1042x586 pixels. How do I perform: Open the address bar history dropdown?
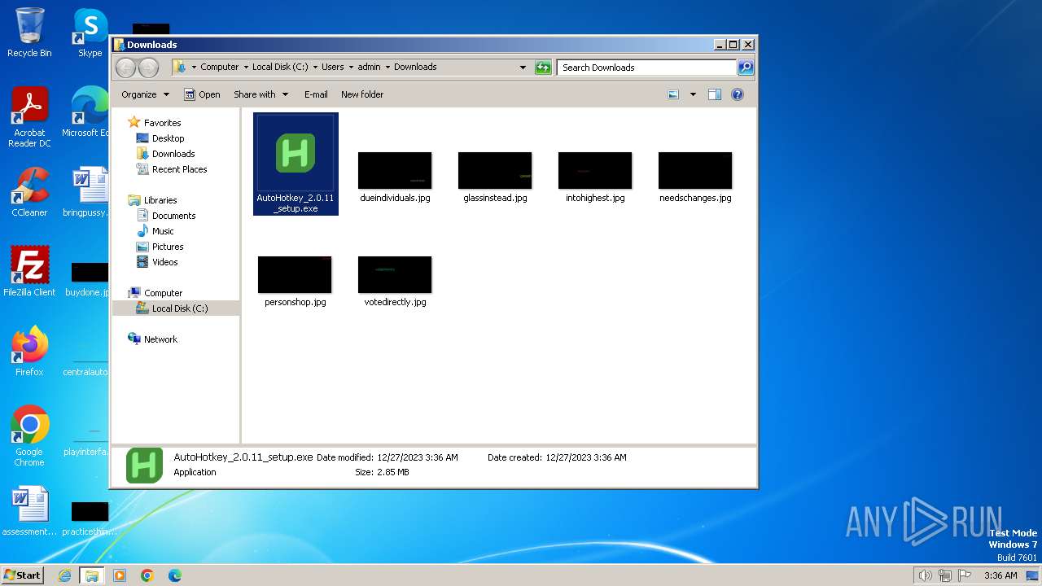tap(523, 68)
